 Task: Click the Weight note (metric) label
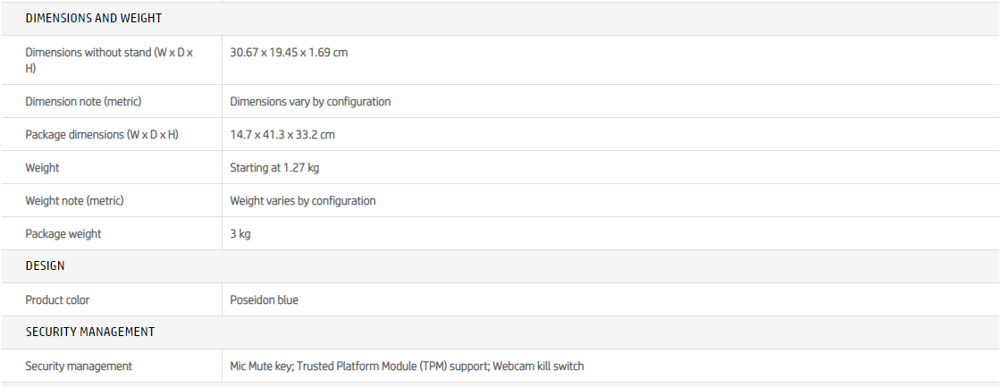pyautogui.click(x=74, y=201)
